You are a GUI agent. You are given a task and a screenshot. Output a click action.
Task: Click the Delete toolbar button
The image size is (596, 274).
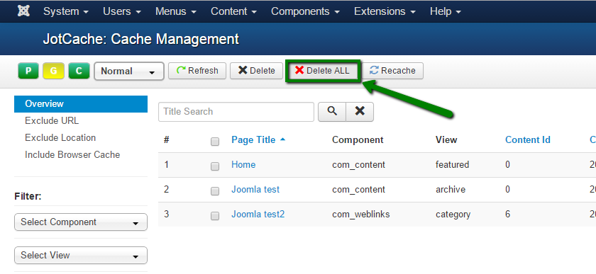(257, 71)
